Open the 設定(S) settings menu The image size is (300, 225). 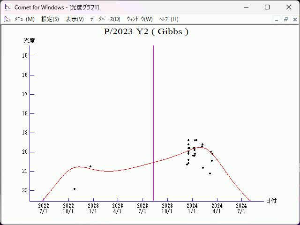[x=50, y=19]
